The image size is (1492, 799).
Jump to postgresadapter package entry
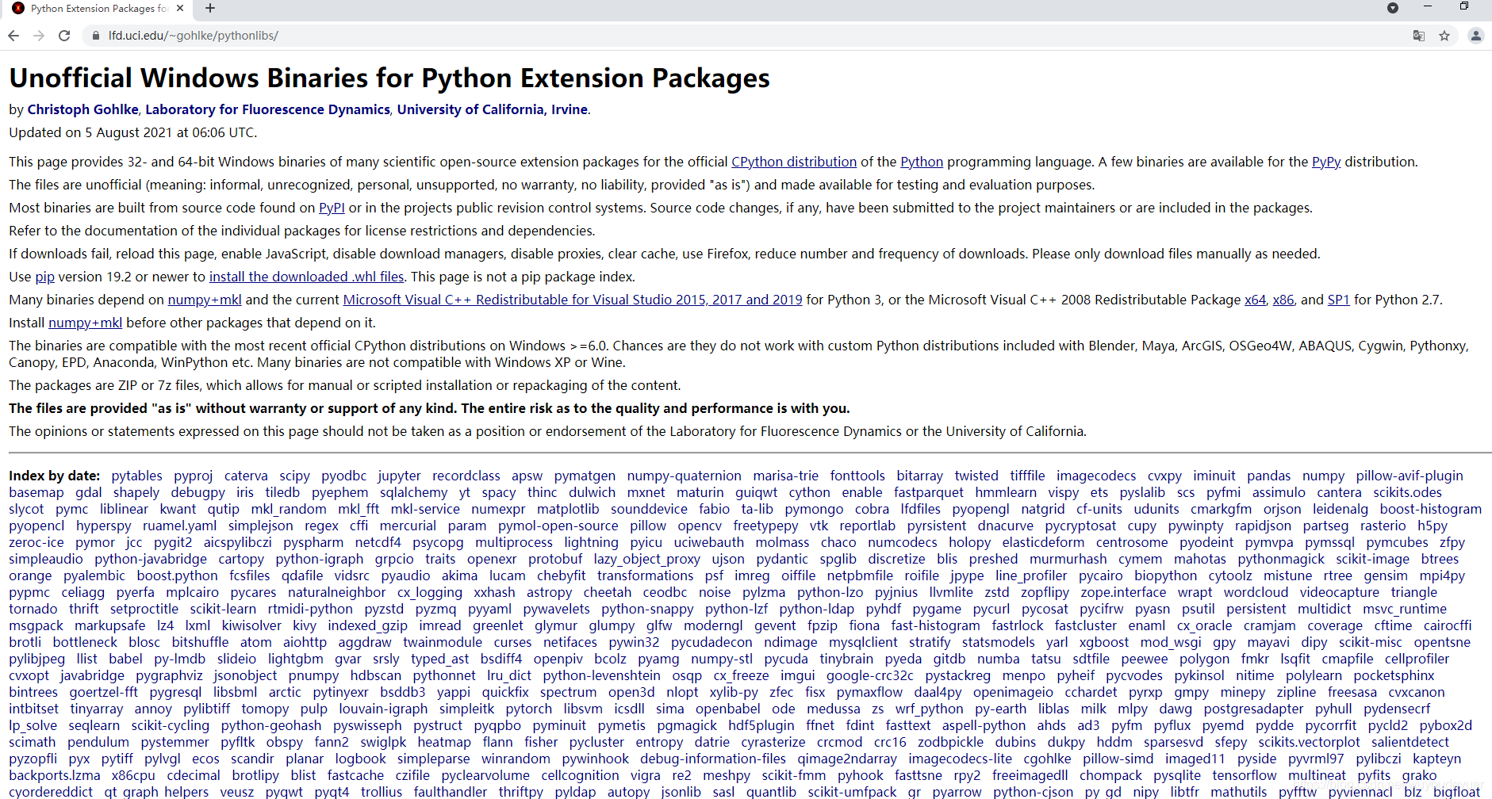(1253, 709)
